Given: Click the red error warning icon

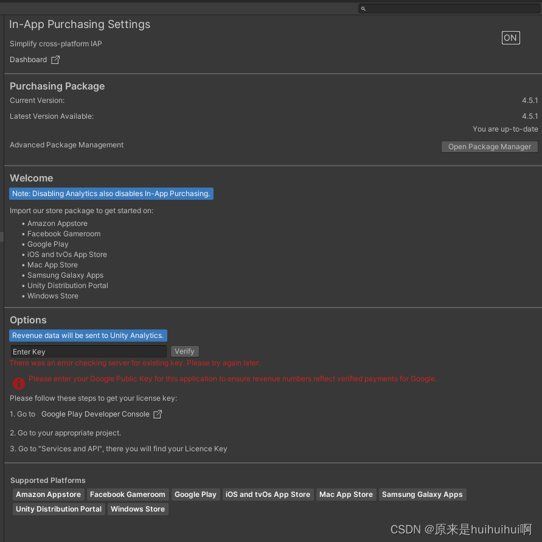Looking at the screenshot, I should [18, 384].
